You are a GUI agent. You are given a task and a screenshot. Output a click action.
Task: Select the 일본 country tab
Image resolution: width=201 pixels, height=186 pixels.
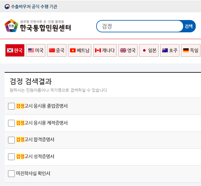point(149,50)
